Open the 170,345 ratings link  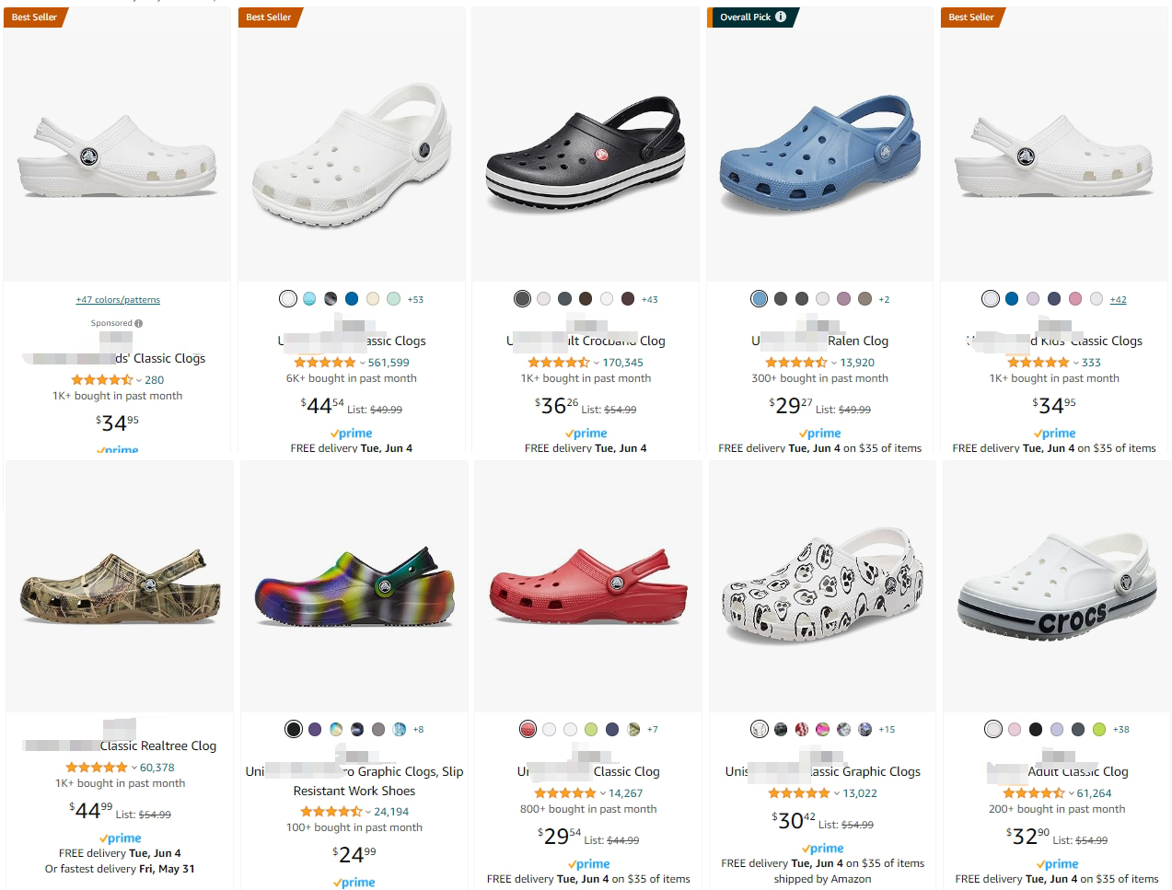622,363
